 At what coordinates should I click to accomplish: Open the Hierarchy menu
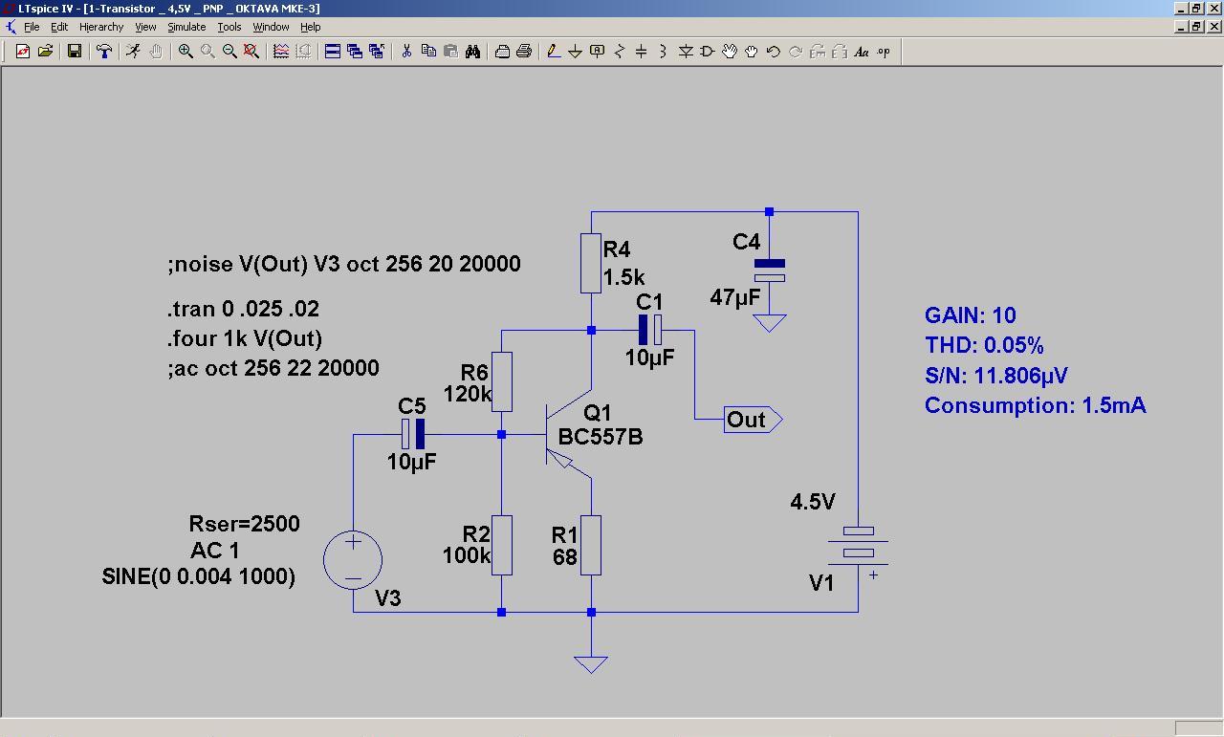(101, 27)
